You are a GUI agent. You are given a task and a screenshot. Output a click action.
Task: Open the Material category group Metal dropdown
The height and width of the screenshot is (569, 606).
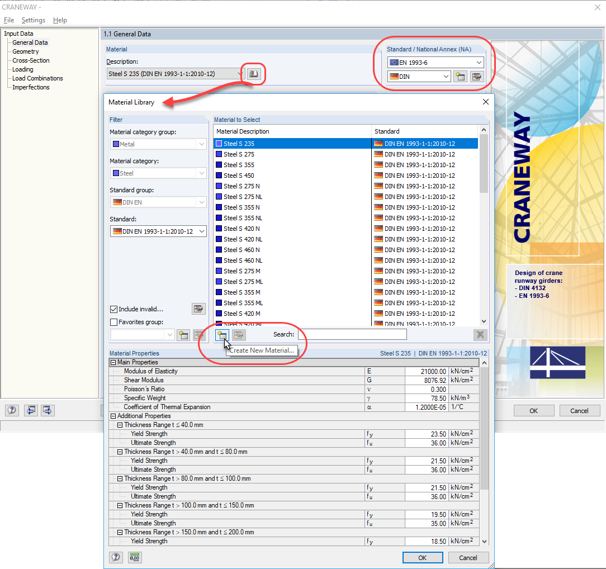[x=158, y=144]
